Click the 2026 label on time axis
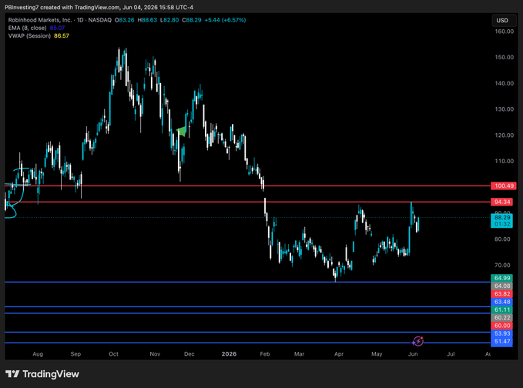Screen dimensions: 523x388 click(229, 354)
